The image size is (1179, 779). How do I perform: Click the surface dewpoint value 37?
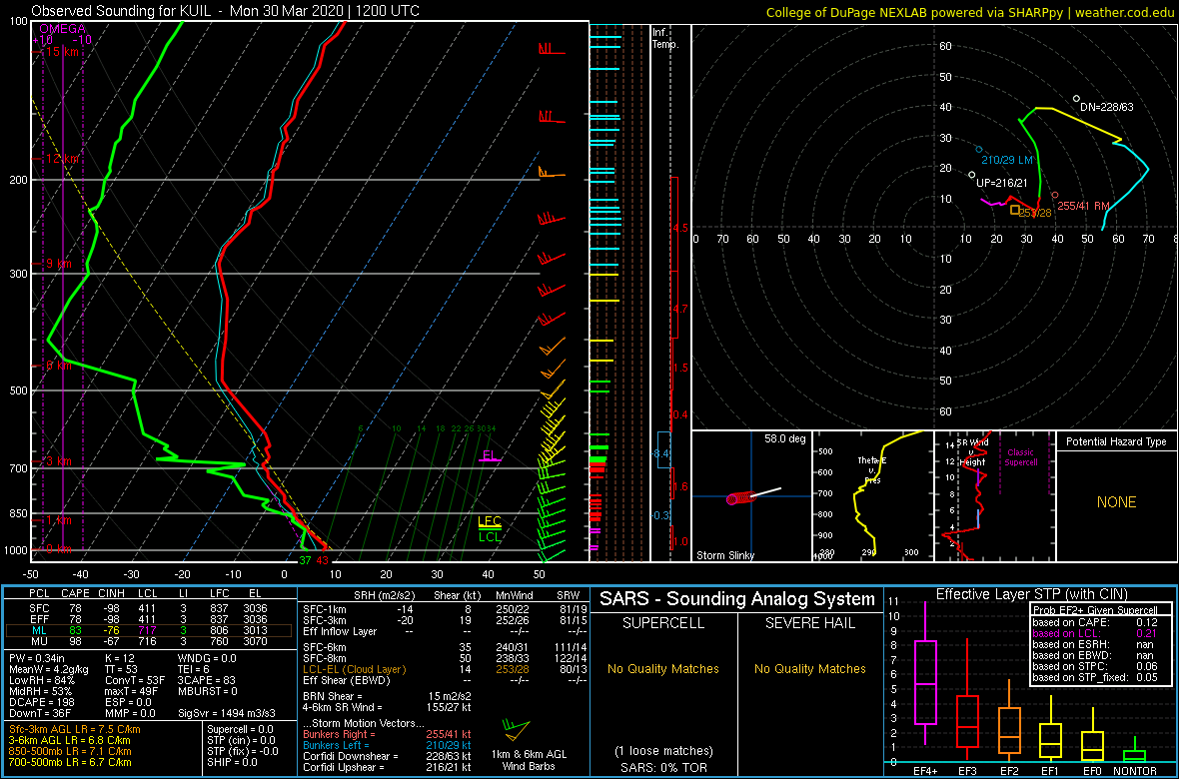[305, 560]
